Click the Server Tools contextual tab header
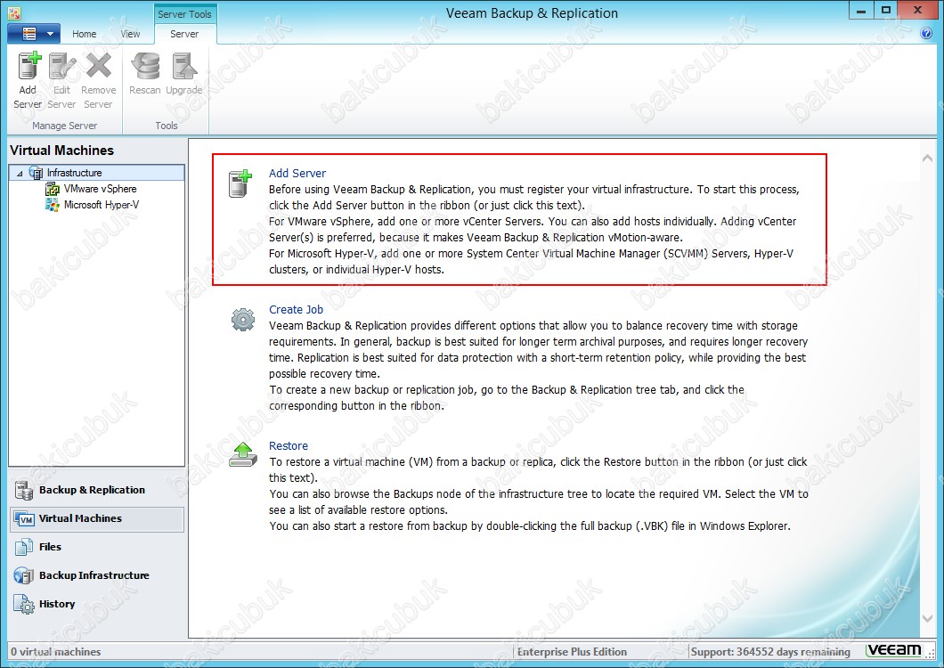This screenshot has width=944, height=668. (x=184, y=14)
